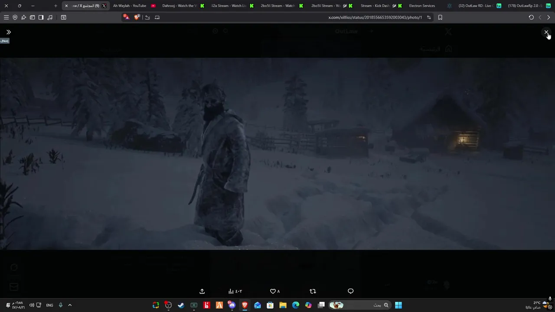Switch to the (32) OutLaw RD - Live tab

click(x=480, y=6)
